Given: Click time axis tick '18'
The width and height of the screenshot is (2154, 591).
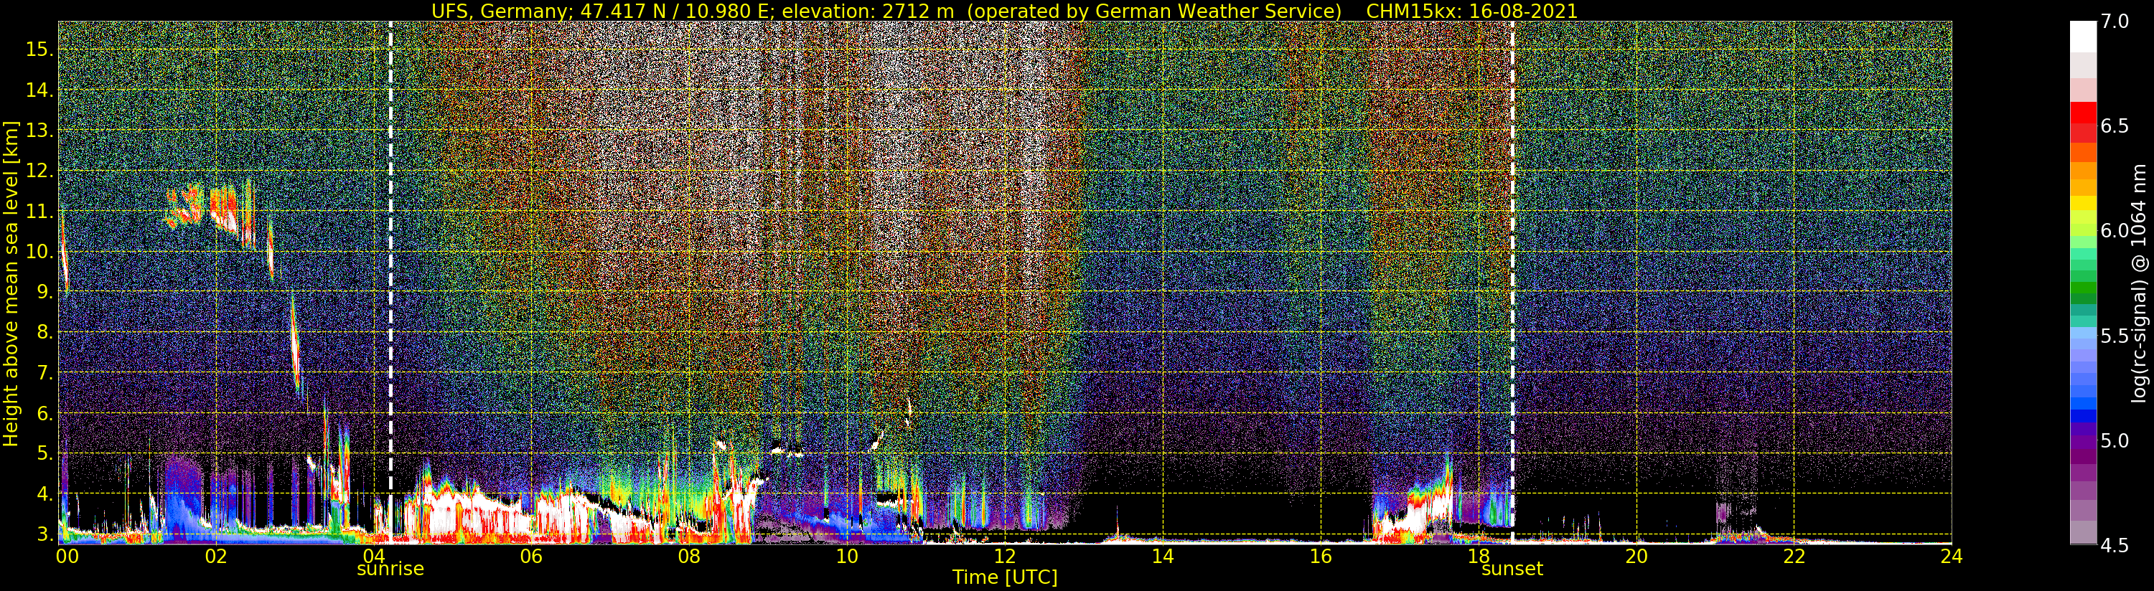Looking at the screenshot, I should 1479,556.
